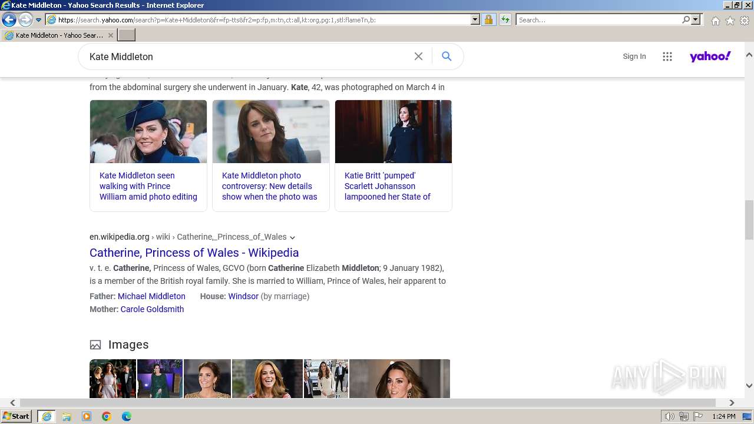The image size is (754, 424).
Task: Open the Tools gear icon
Action: pos(745,21)
